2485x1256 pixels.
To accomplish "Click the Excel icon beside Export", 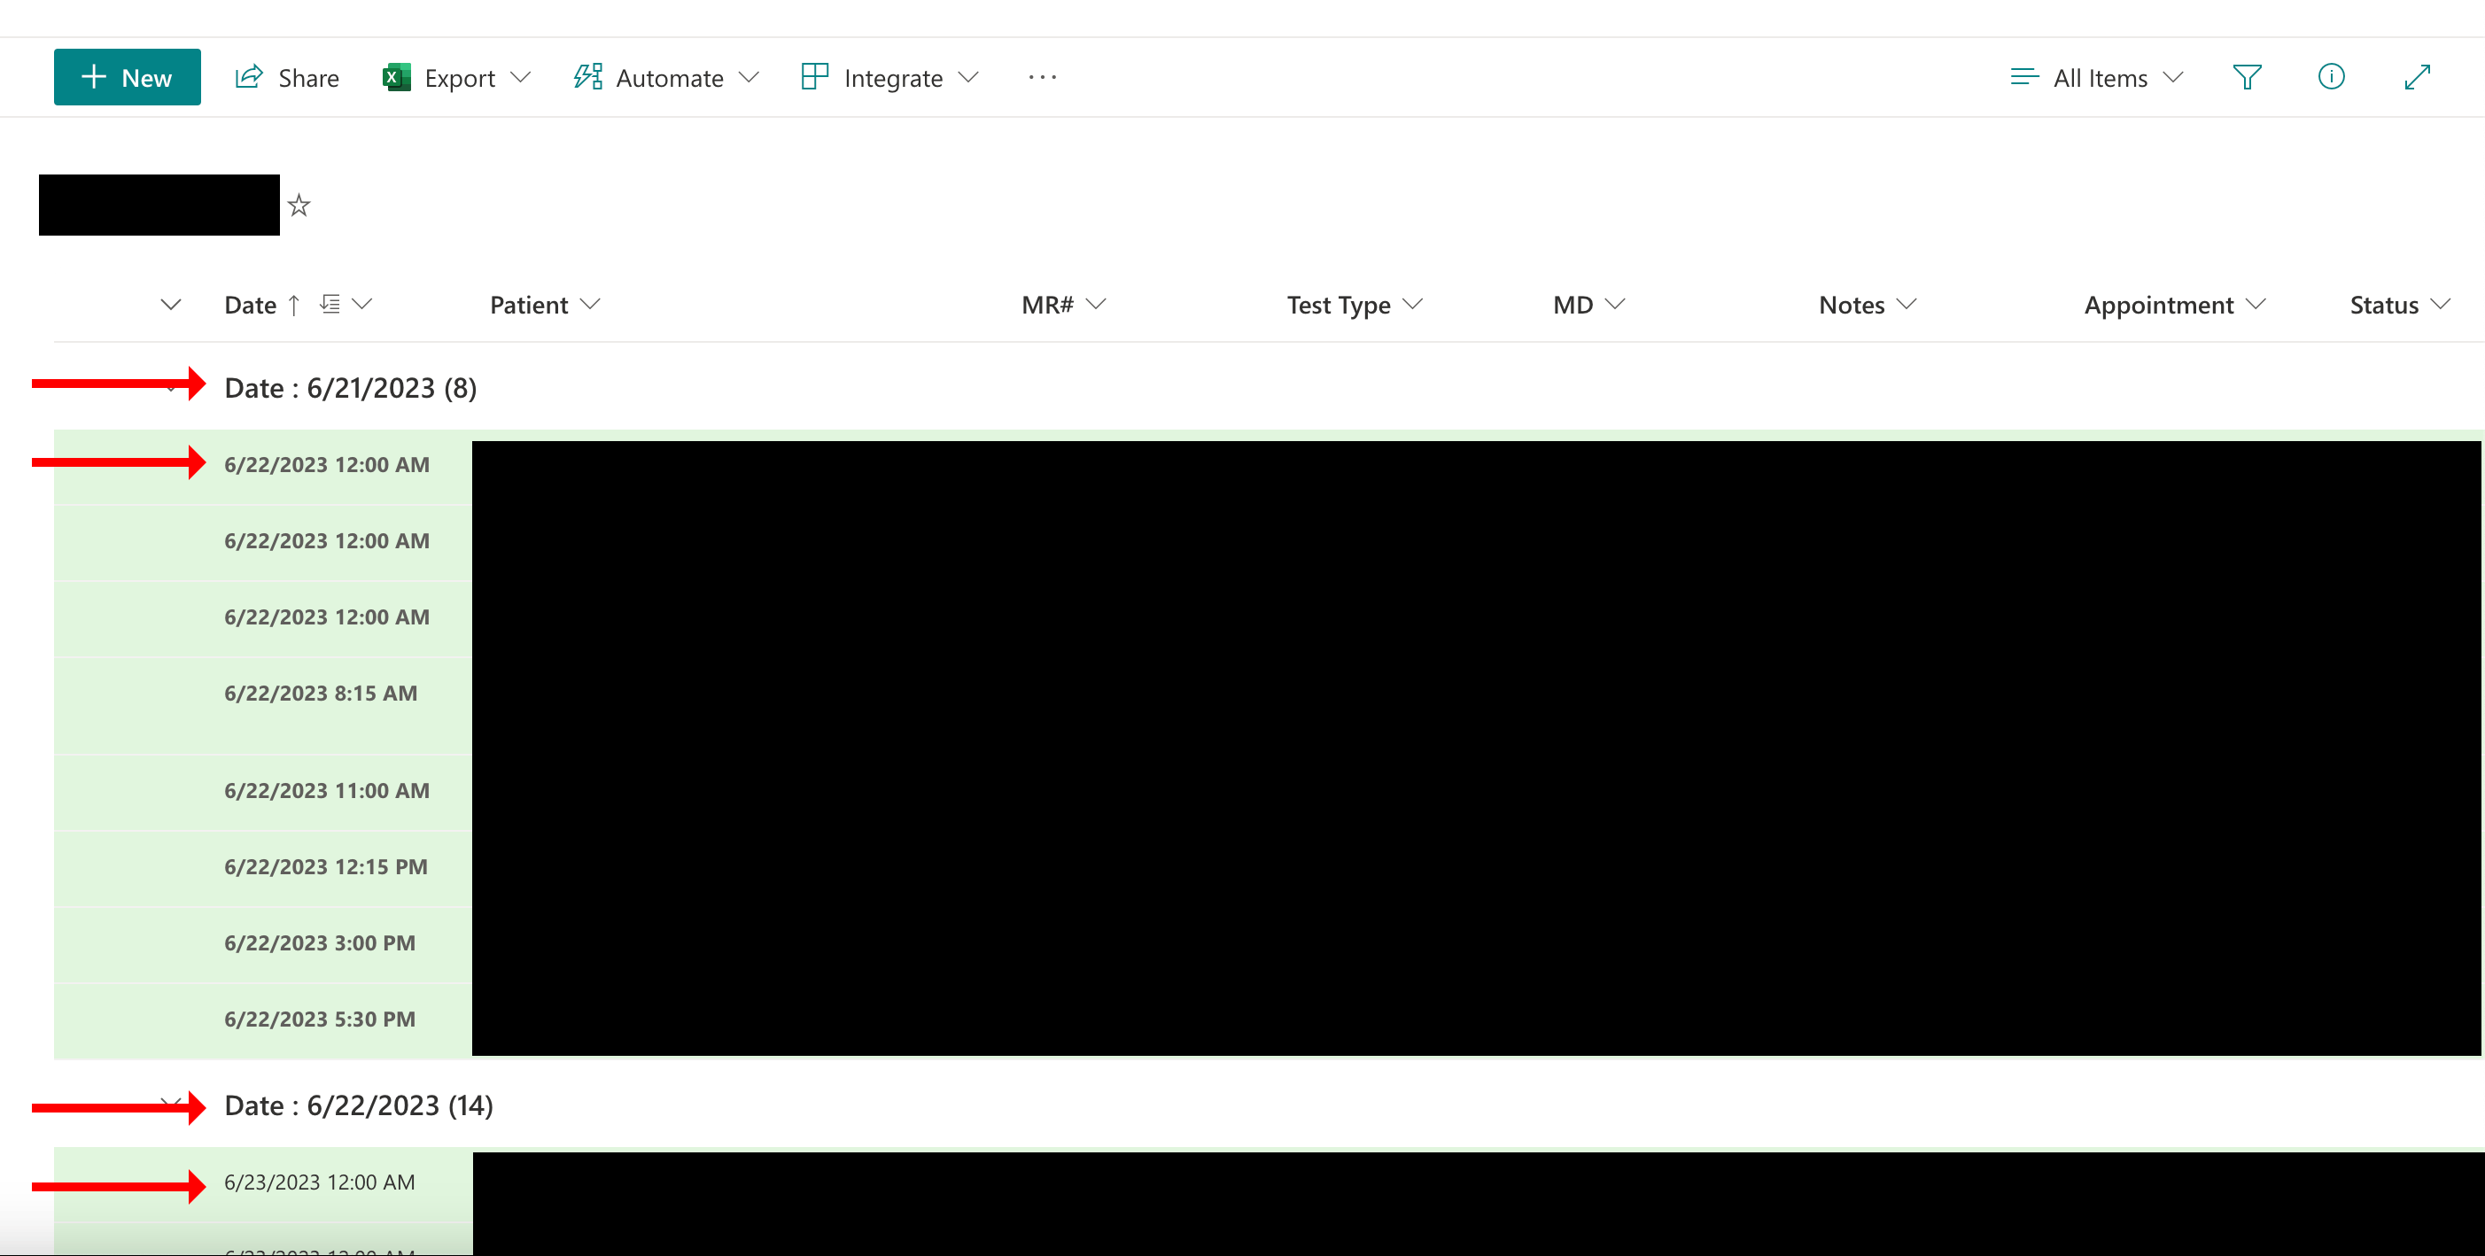I will click(397, 77).
